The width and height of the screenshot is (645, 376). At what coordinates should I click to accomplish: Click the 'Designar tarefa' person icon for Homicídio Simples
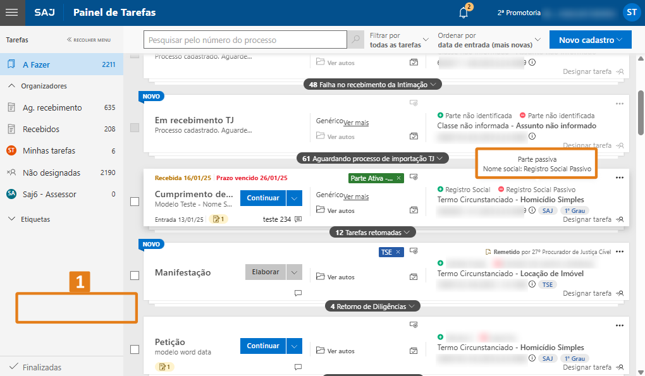pyautogui.click(x=618, y=220)
